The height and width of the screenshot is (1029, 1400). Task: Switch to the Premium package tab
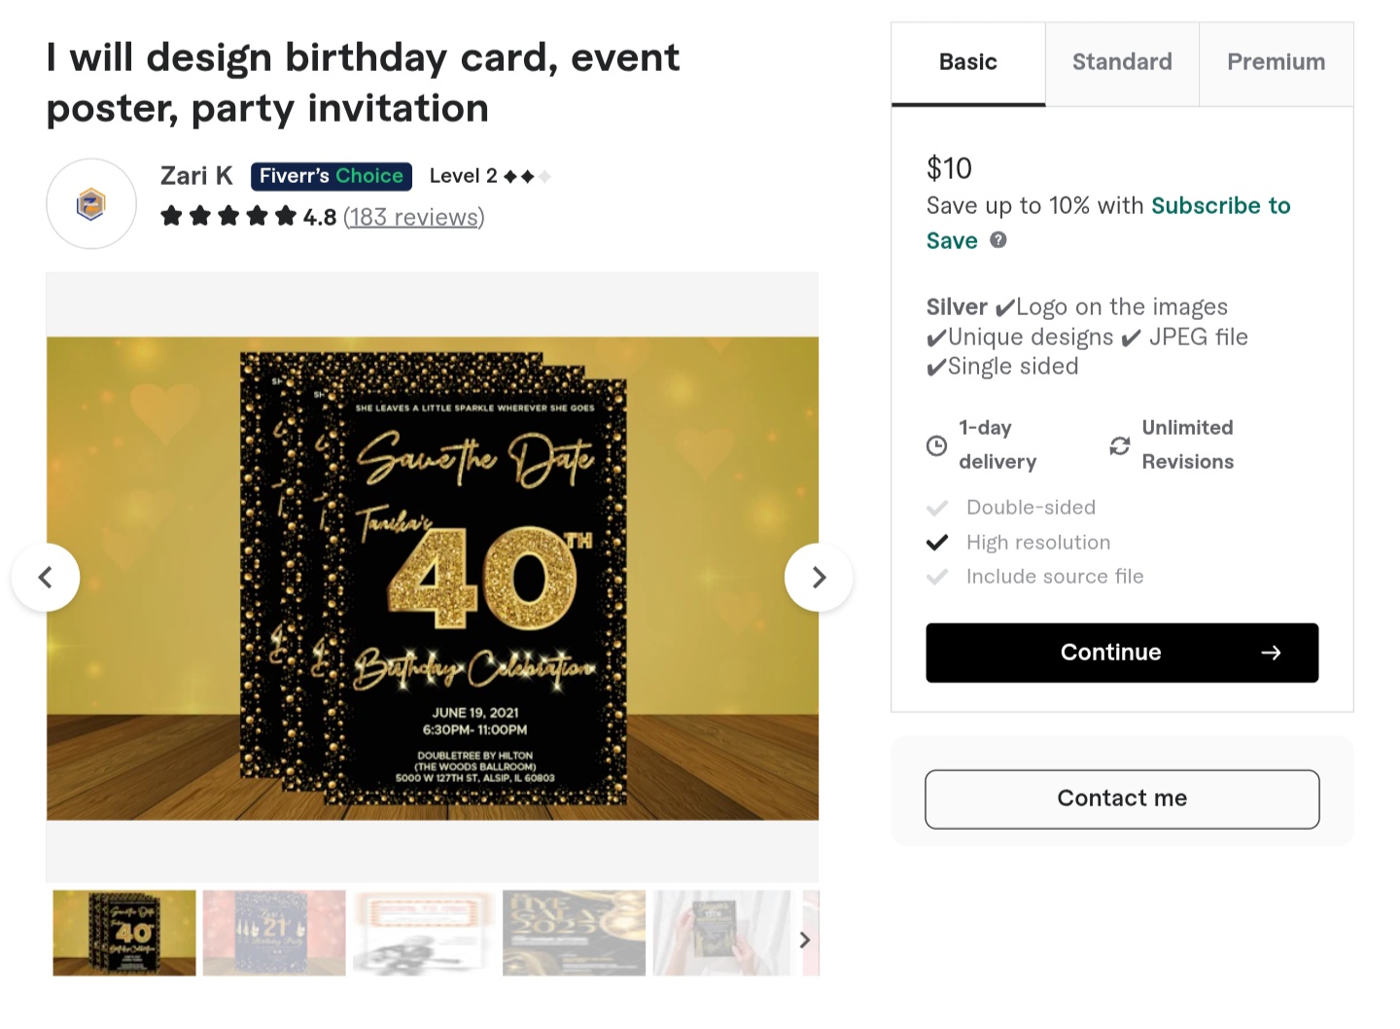coord(1276,62)
